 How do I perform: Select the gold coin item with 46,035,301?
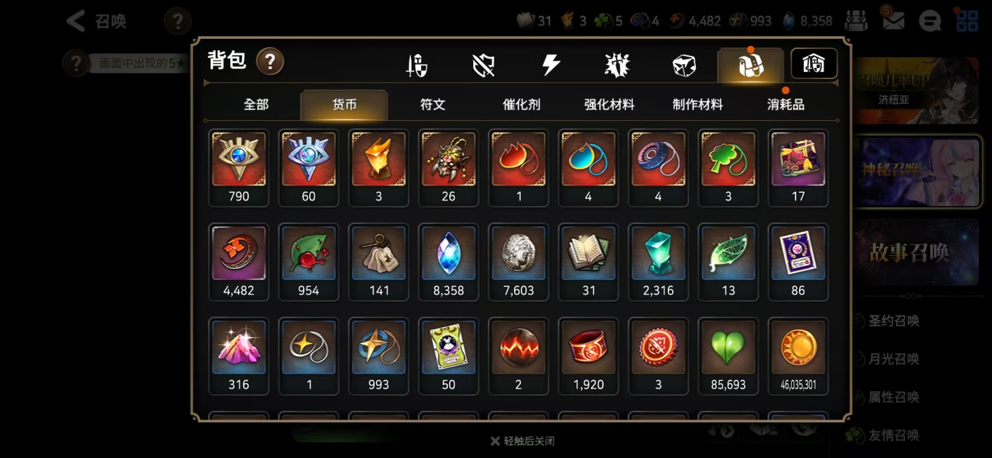coord(798,356)
